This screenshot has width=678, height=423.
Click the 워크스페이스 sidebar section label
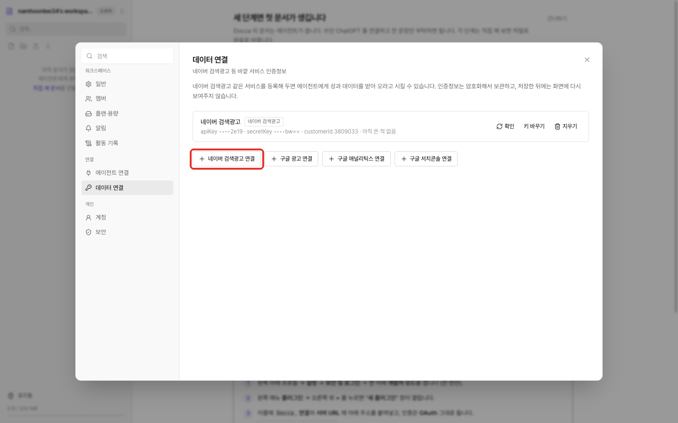98,70
